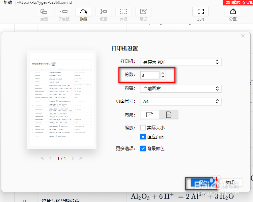Open the 帮助 menu
This screenshot has width=253, height=202.
[7, 2]
